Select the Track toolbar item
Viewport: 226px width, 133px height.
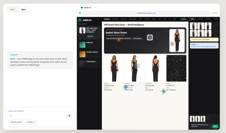160,19
